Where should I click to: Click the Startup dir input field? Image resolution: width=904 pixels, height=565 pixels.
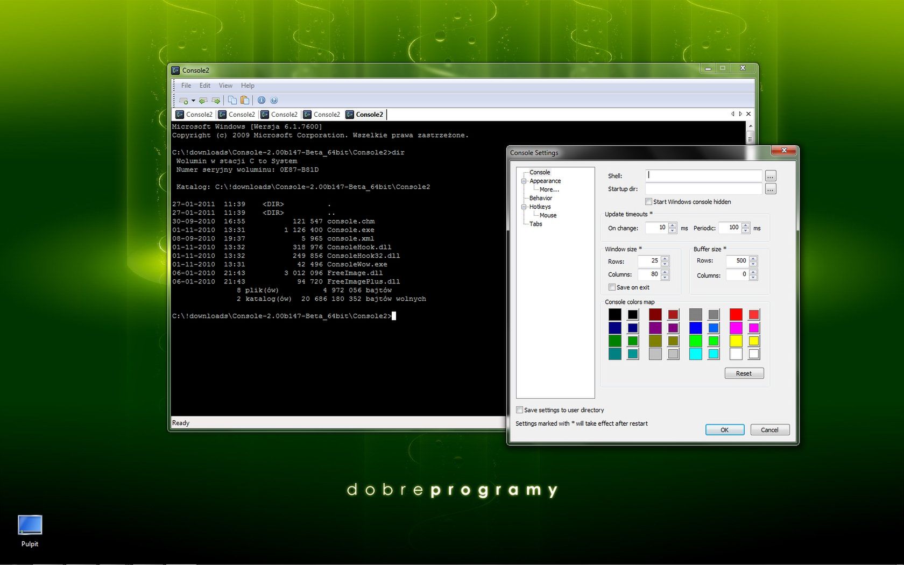pos(704,188)
